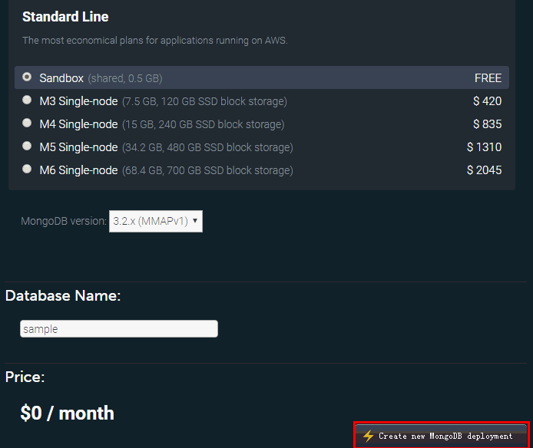Viewport: 533px width, 448px height.
Task: Click Create new MongoDB deployment button
Action: (441, 436)
